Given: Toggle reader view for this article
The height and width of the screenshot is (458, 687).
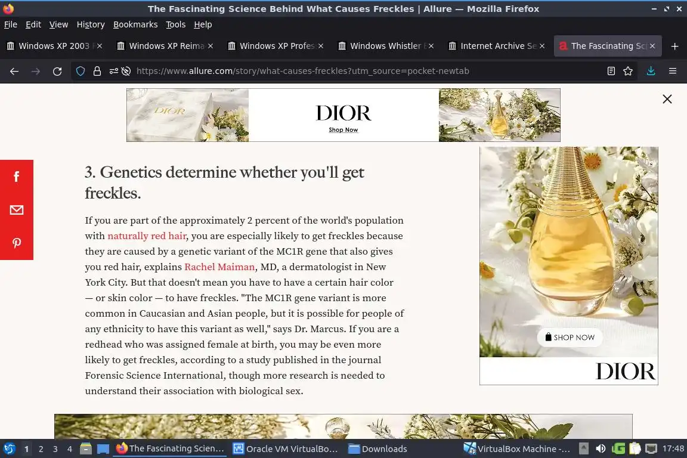Looking at the screenshot, I should [x=611, y=71].
